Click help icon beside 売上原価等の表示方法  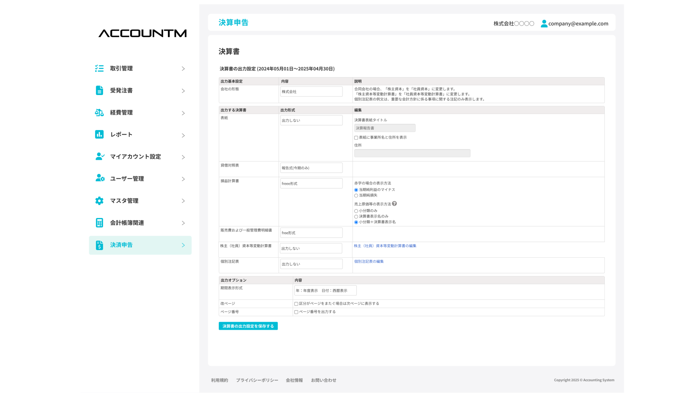pyautogui.click(x=394, y=204)
